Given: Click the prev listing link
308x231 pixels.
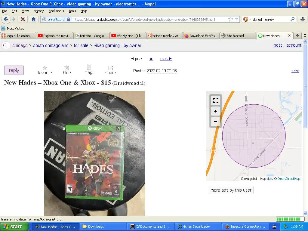Looking at the screenshot, I should click(x=137, y=59).
